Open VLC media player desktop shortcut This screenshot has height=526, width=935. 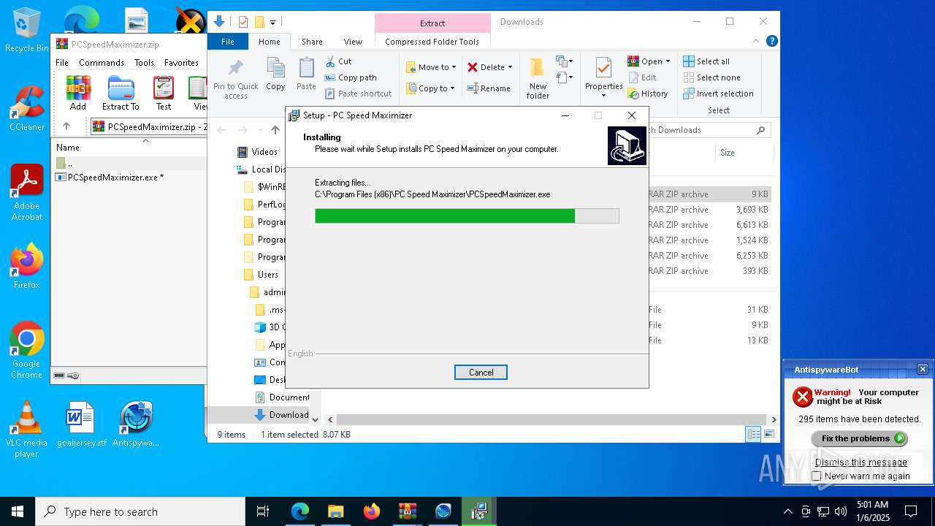[x=27, y=430]
